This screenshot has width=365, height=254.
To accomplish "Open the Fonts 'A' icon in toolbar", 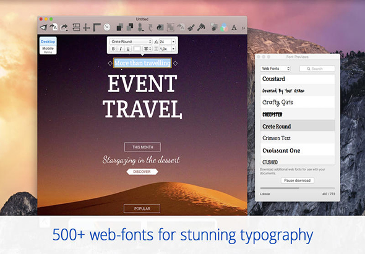I will [x=234, y=27].
